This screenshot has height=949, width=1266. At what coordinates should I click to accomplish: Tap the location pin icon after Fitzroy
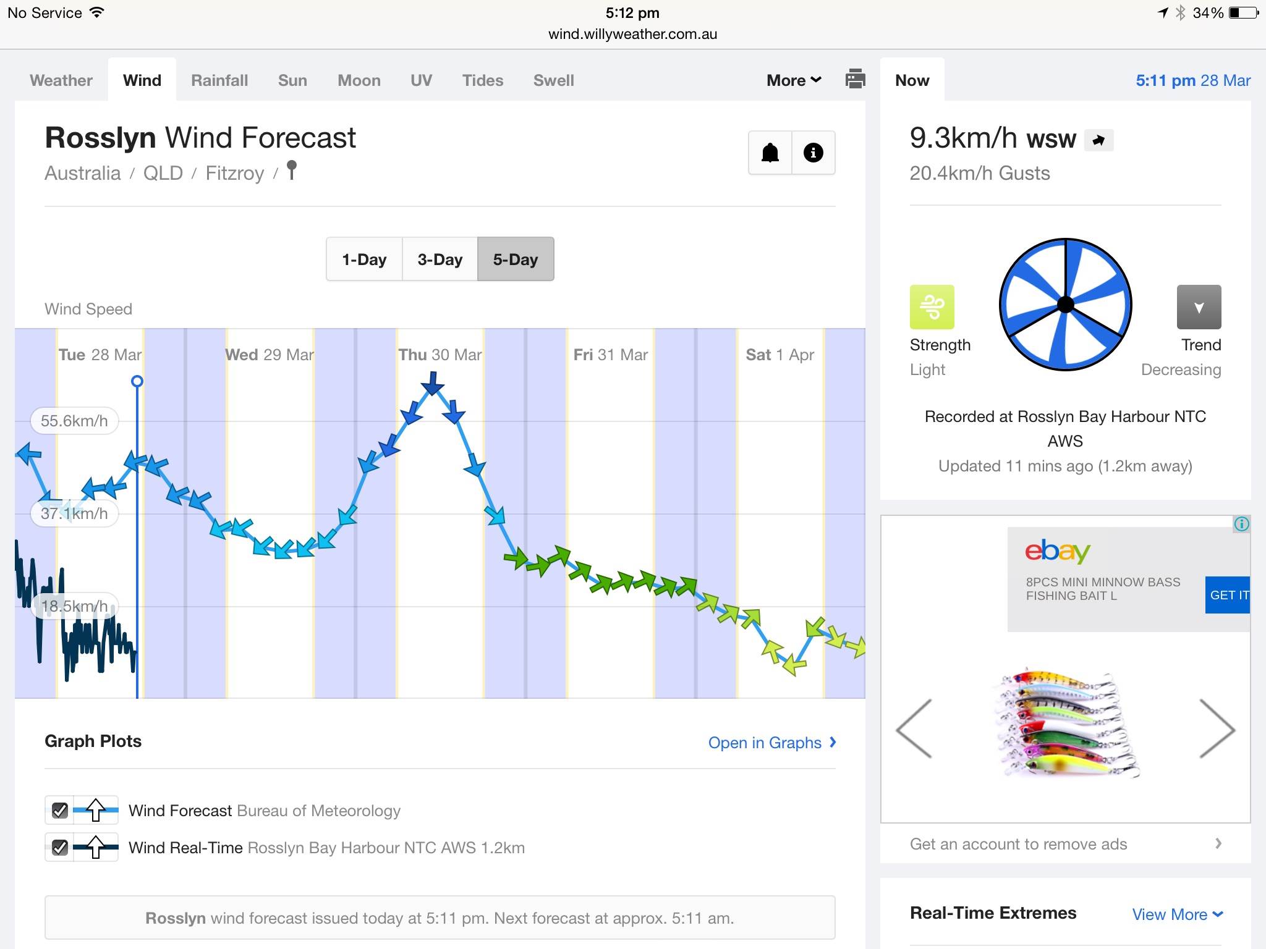[292, 170]
